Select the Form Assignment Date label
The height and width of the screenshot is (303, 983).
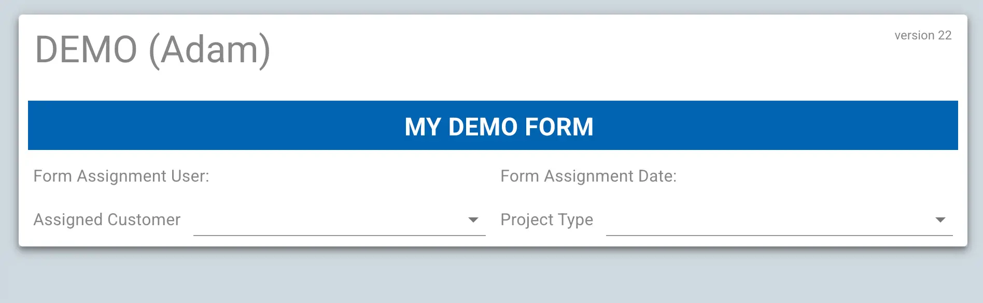pyautogui.click(x=588, y=176)
